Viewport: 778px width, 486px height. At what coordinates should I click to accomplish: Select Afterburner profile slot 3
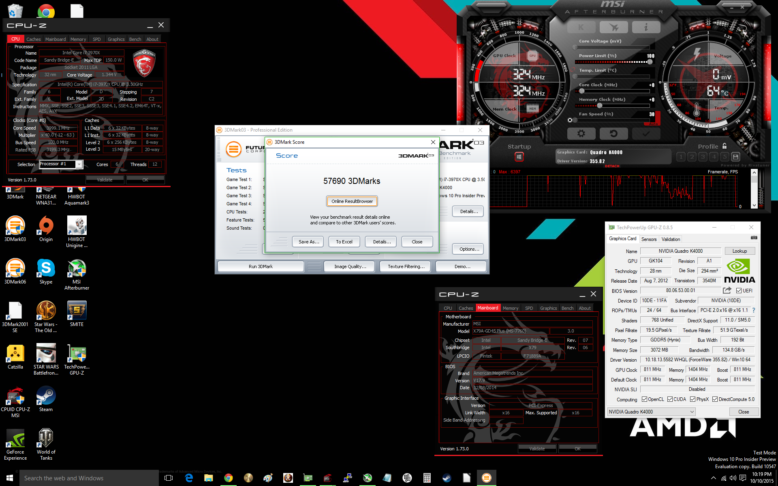pos(703,157)
